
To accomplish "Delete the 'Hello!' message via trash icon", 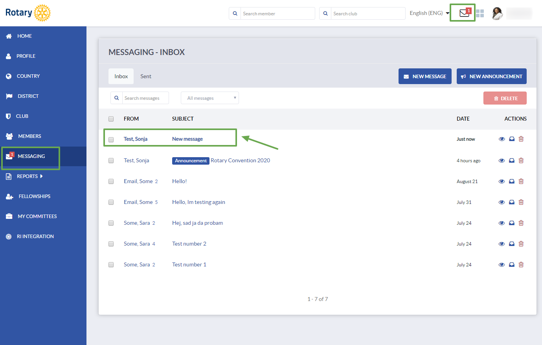I will (521, 181).
